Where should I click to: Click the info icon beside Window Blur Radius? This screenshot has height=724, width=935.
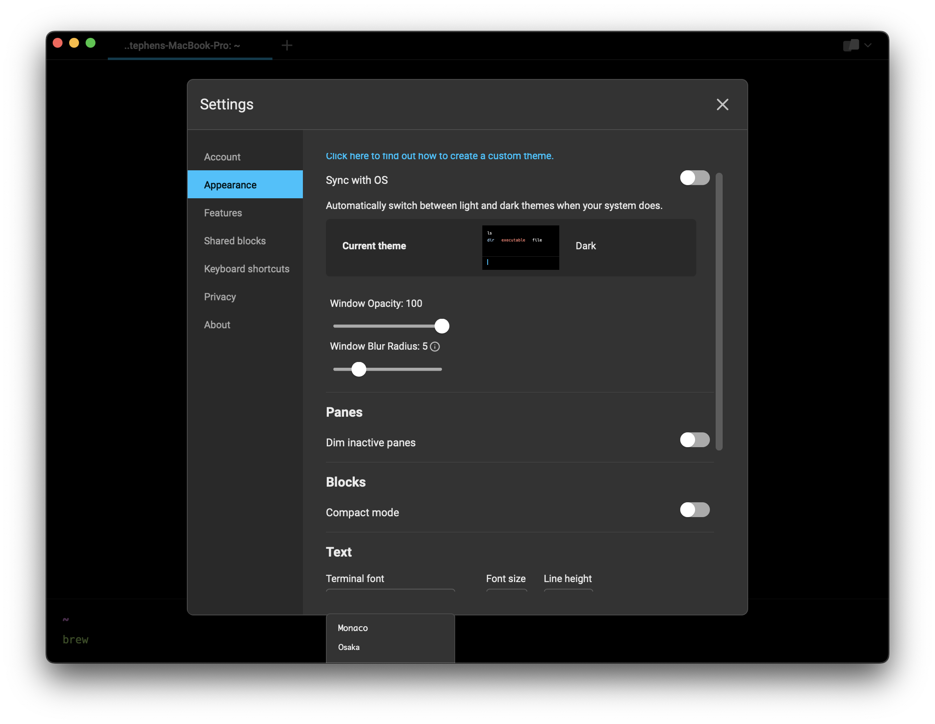click(x=435, y=347)
